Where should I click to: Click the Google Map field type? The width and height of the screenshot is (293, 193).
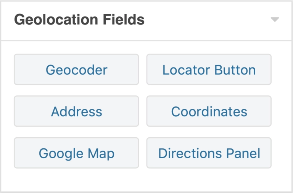pyautogui.click(x=76, y=153)
